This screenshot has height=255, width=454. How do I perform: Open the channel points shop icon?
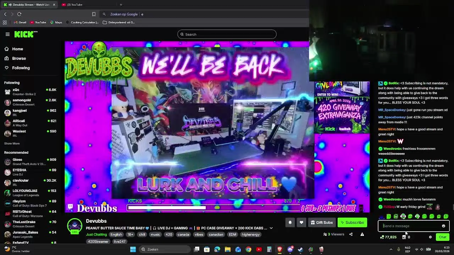click(404, 237)
